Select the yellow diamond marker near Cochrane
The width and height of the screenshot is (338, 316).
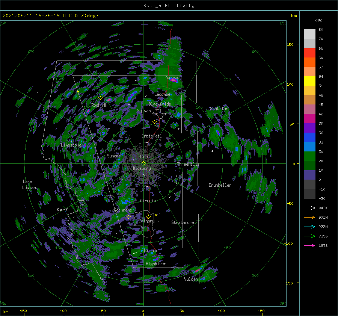click(x=128, y=217)
